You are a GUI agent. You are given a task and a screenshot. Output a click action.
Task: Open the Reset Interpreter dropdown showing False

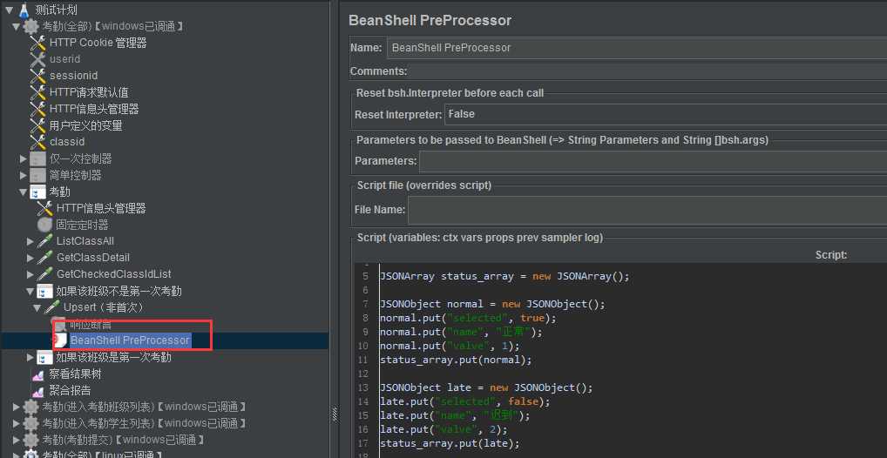pos(666,114)
